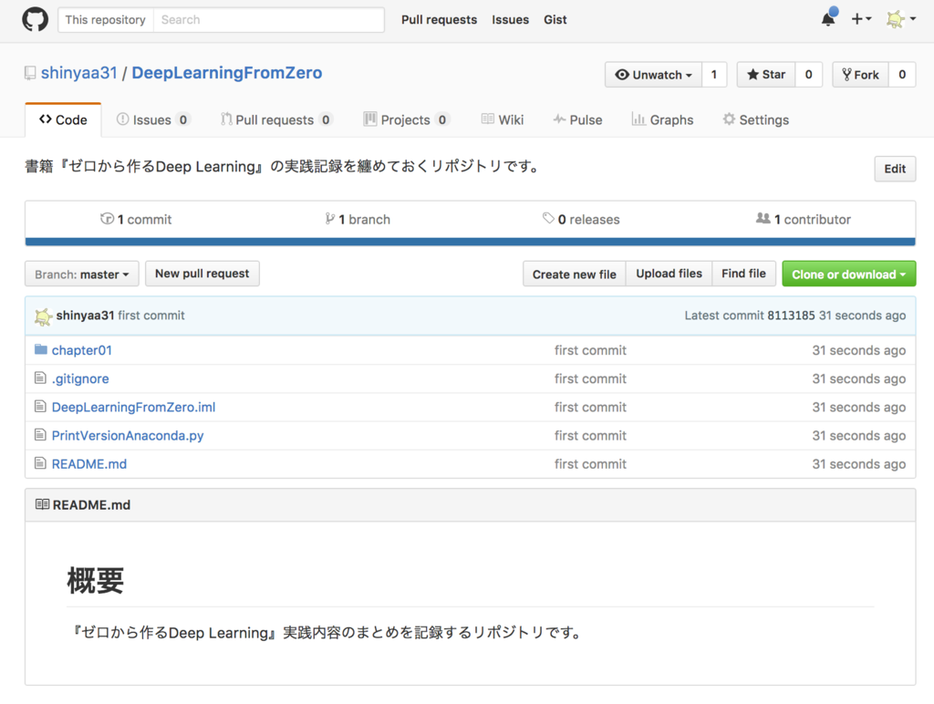Switch to the Issues tab

coord(153,119)
